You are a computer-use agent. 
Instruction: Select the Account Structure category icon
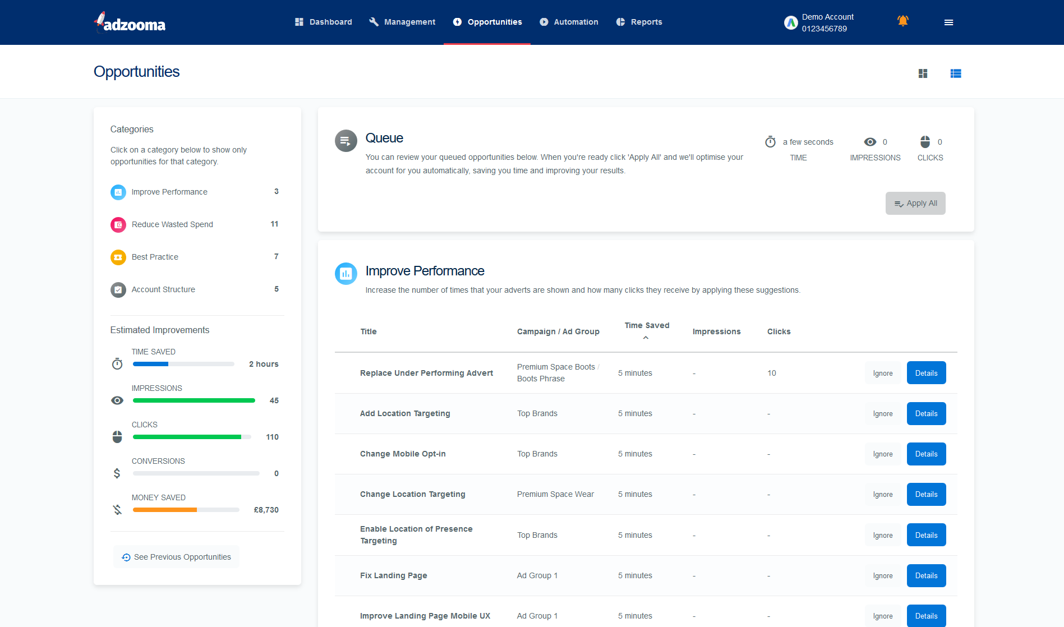pos(118,290)
